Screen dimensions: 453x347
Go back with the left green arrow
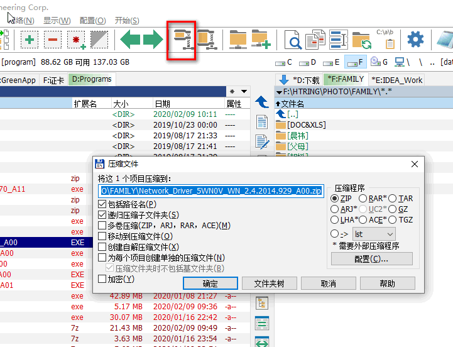click(130, 40)
